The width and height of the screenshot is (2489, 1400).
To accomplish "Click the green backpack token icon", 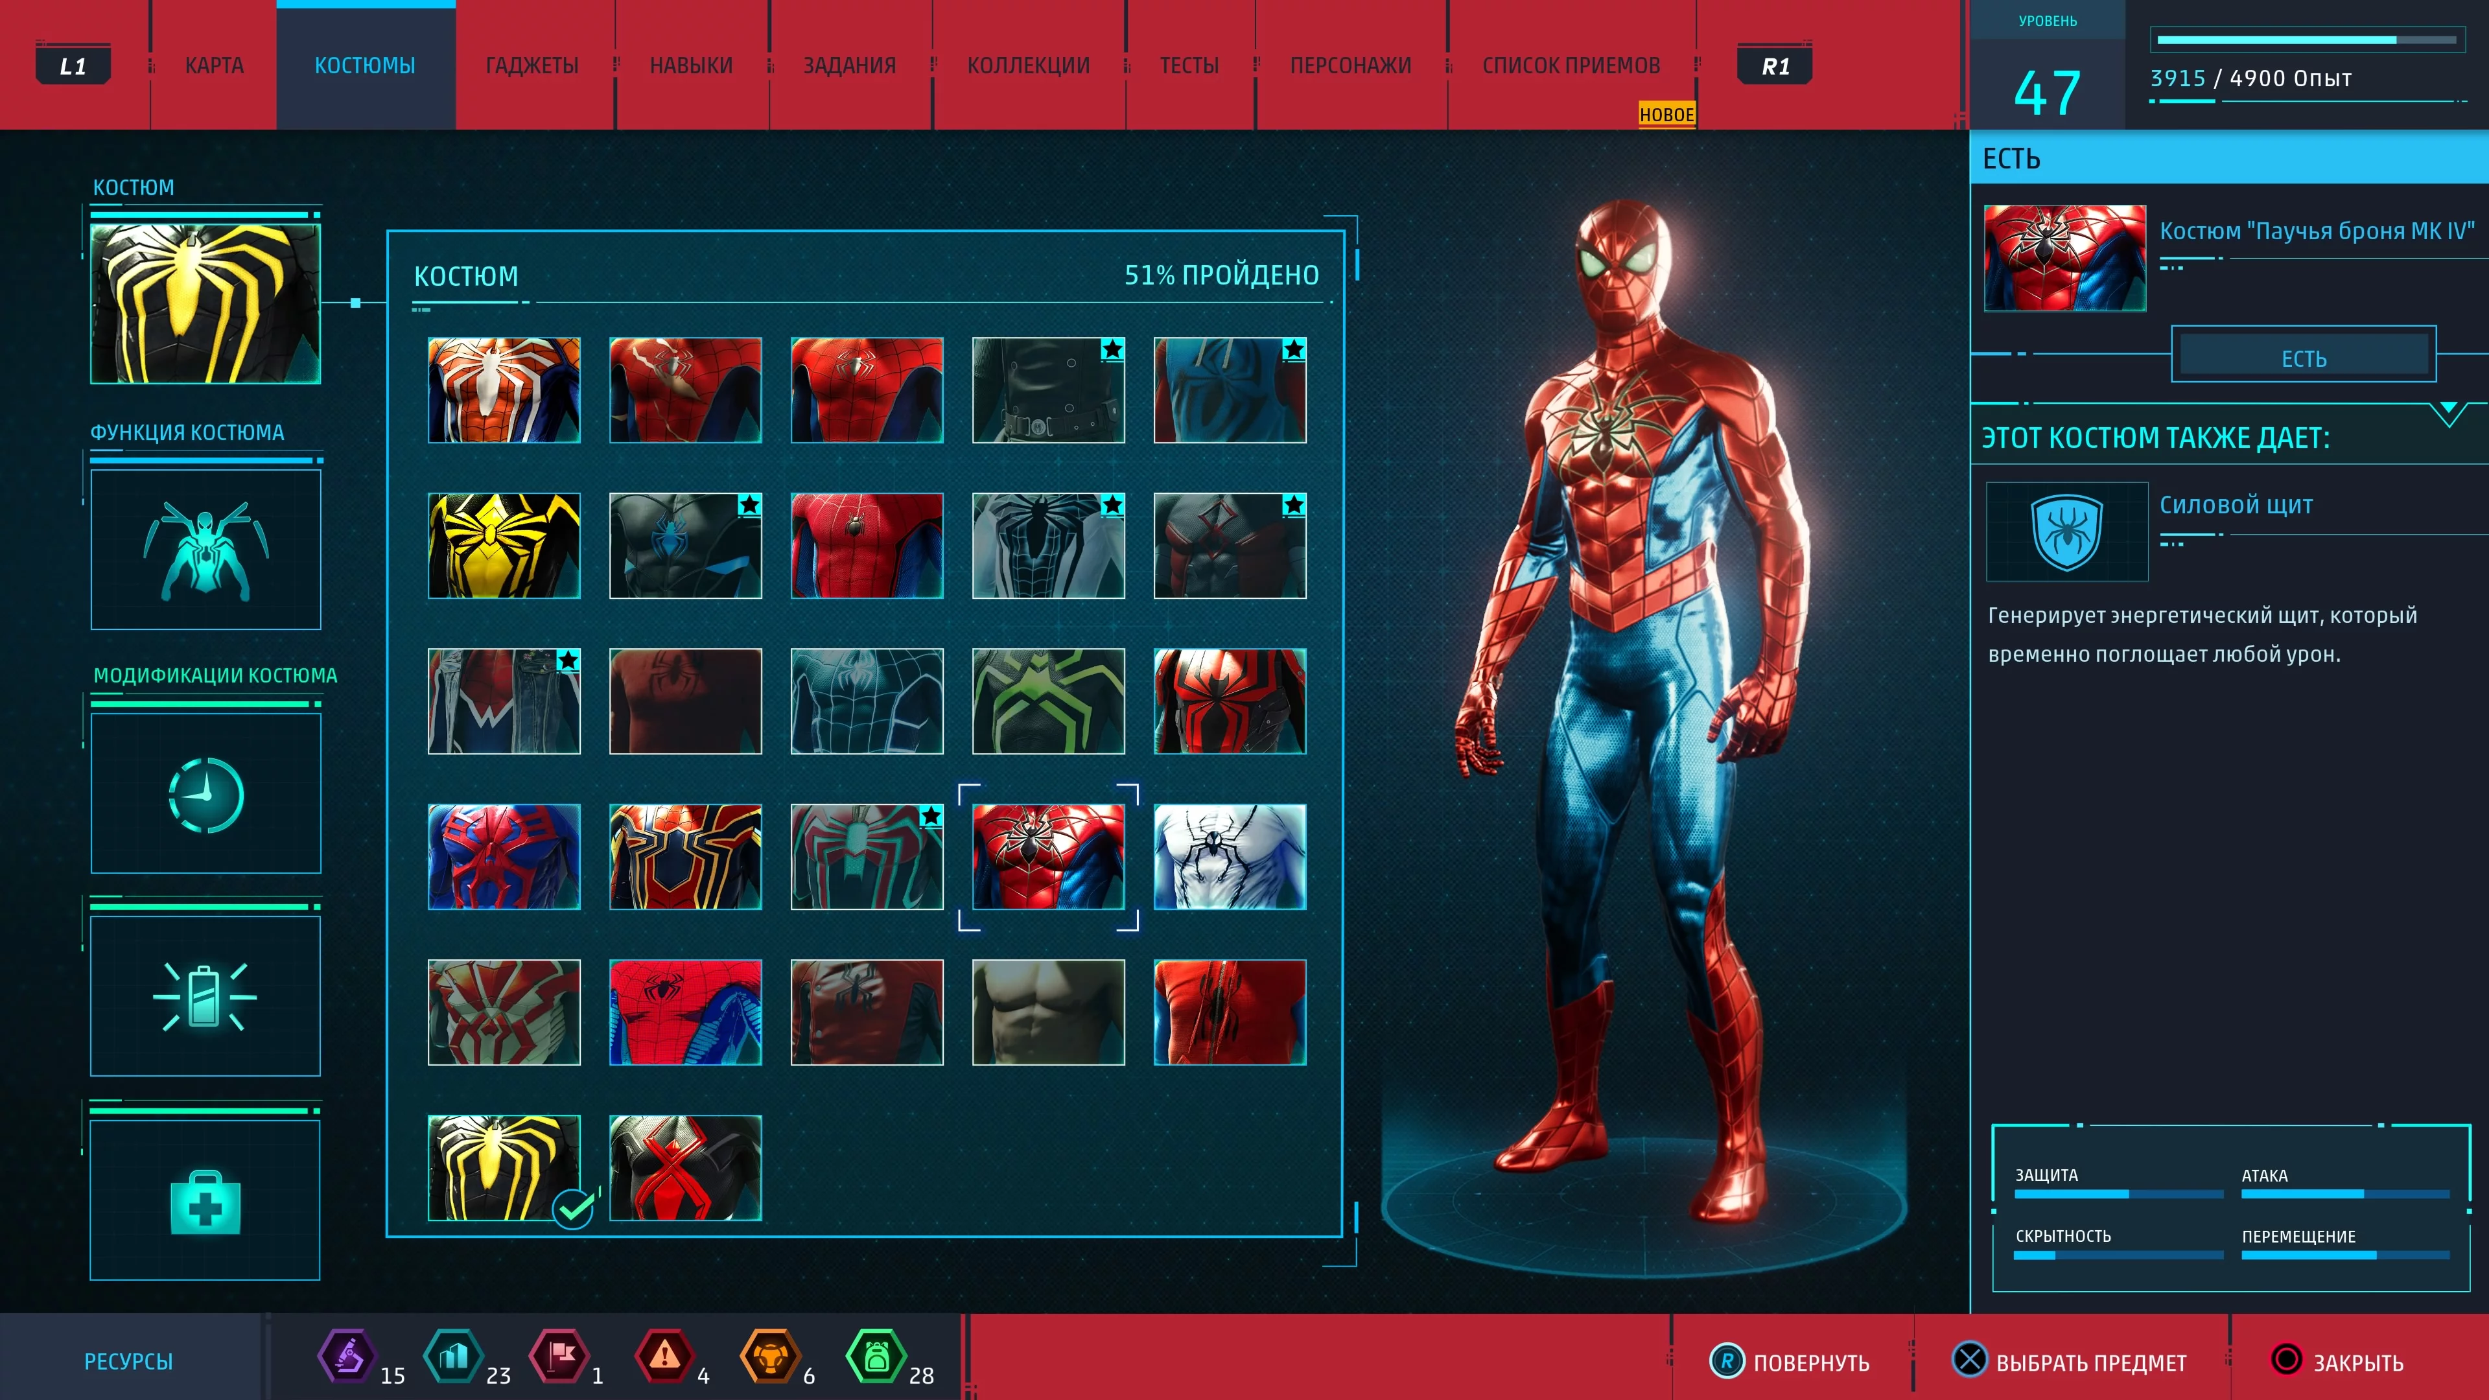I will (x=876, y=1357).
